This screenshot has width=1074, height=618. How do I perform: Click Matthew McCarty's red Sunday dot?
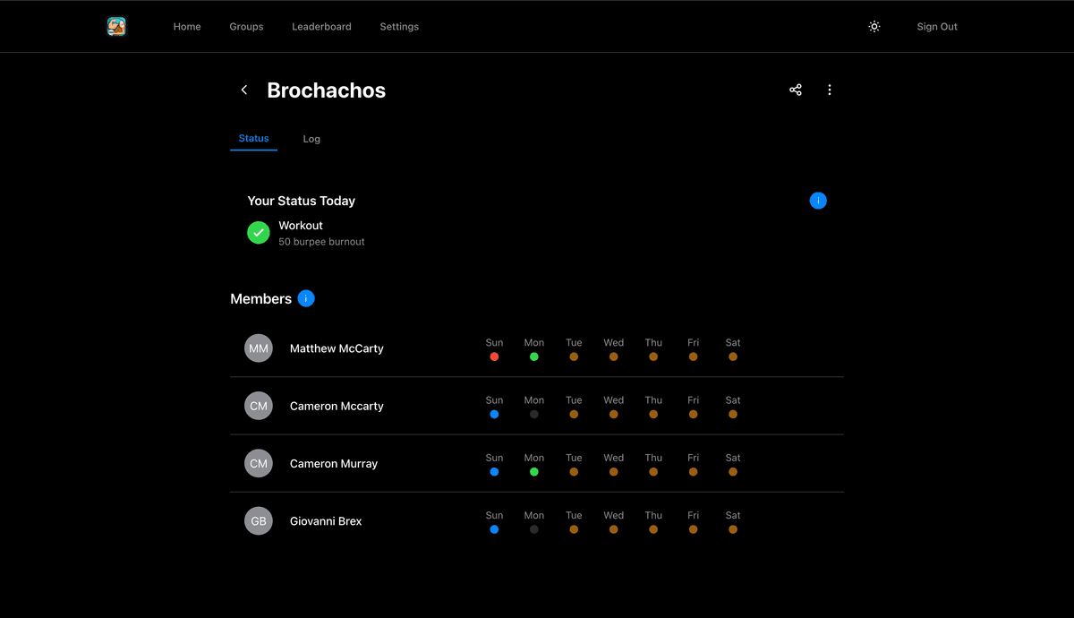click(x=494, y=356)
